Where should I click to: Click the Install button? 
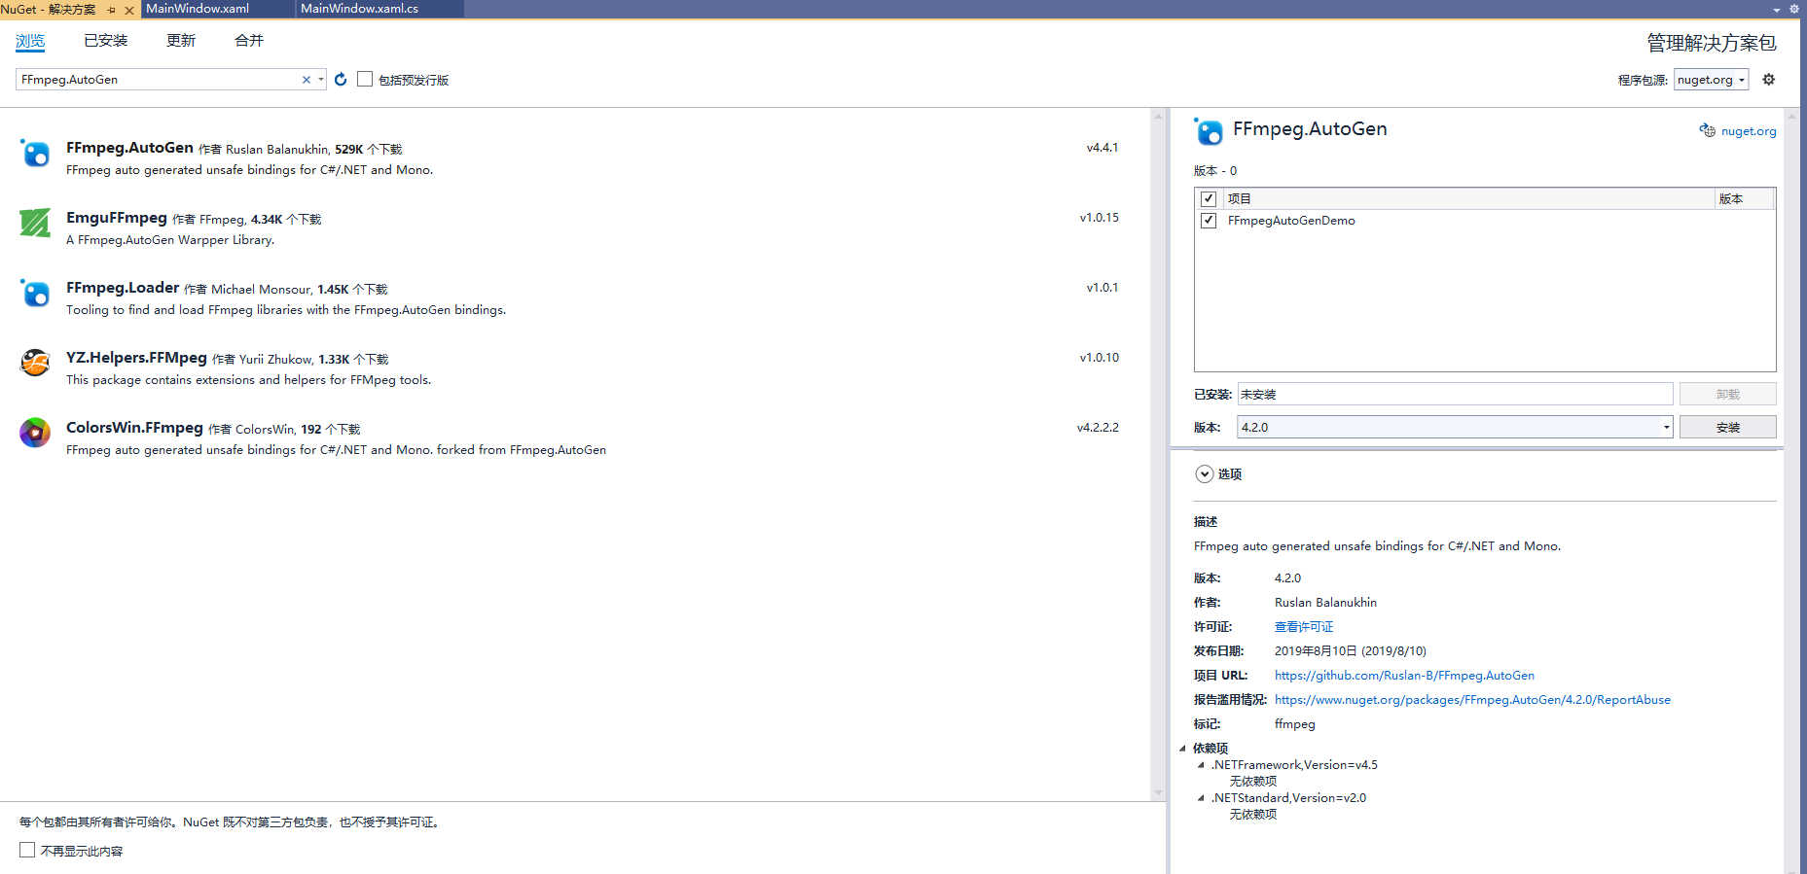(x=1727, y=427)
